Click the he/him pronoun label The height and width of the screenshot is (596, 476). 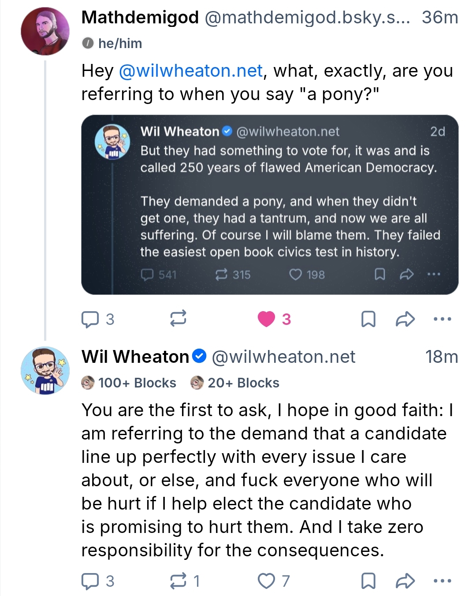click(112, 43)
